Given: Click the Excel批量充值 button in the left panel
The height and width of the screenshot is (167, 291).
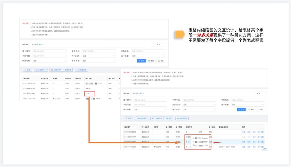Looking at the screenshot, I should (x=82, y=70).
